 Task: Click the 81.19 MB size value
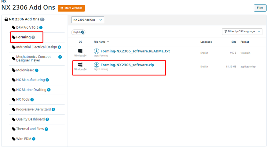point(231,67)
